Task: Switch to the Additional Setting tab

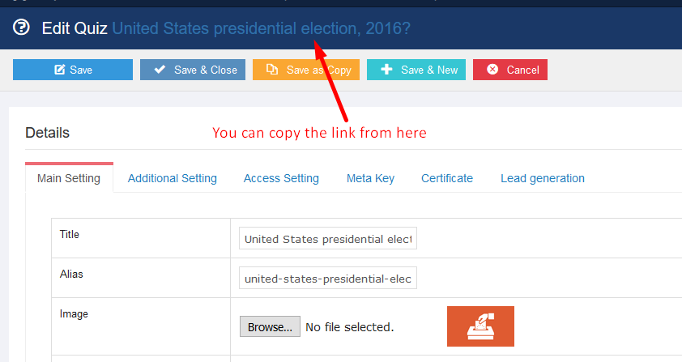Action: [173, 178]
